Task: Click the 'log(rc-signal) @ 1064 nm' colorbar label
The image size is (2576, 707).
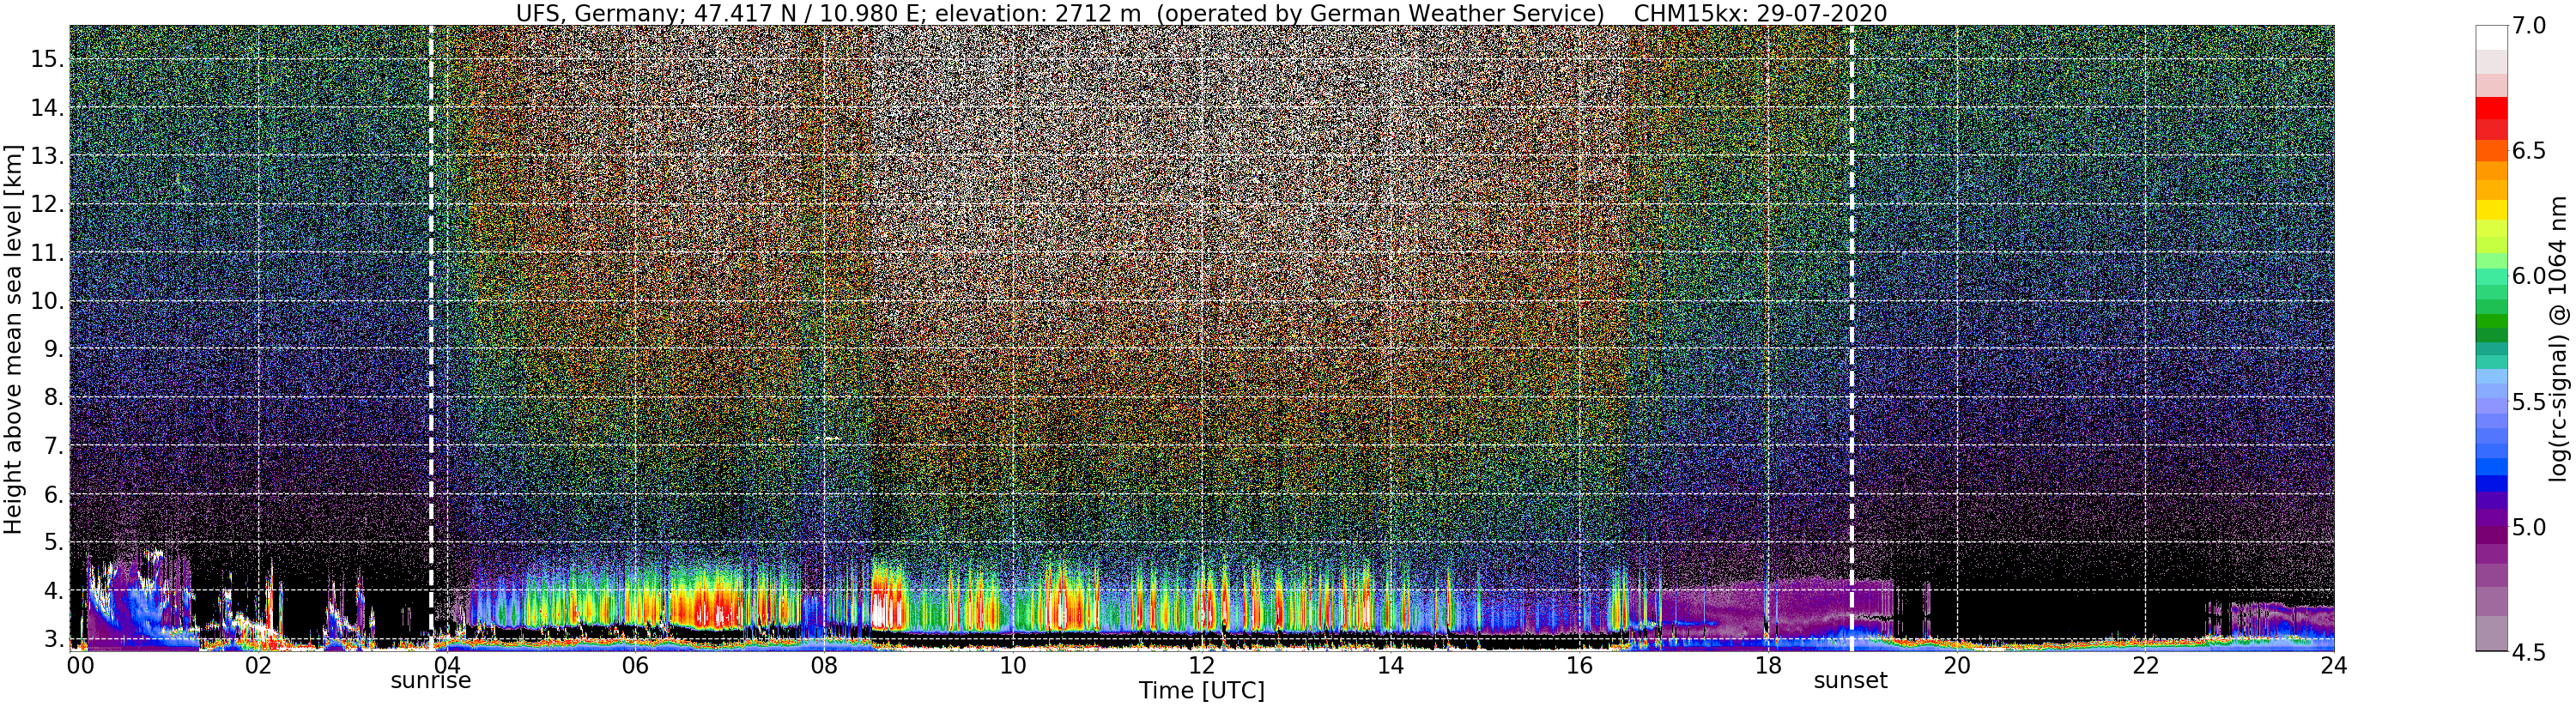Action: pyautogui.click(x=2556, y=338)
